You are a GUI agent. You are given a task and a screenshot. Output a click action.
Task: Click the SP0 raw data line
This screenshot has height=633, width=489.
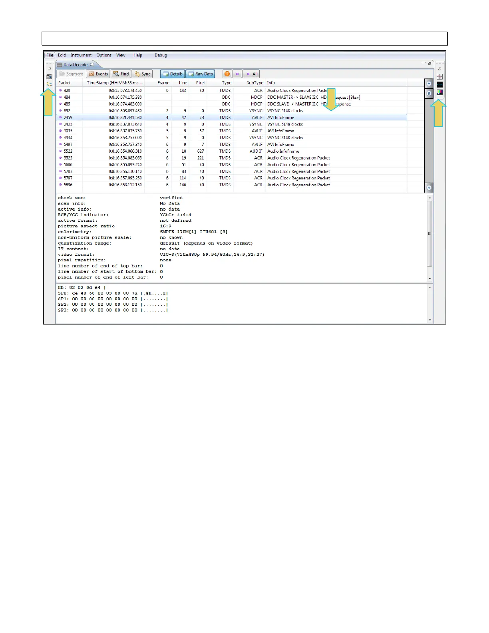tap(113, 293)
